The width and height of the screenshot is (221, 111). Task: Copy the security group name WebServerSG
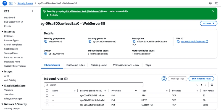tap(46, 42)
